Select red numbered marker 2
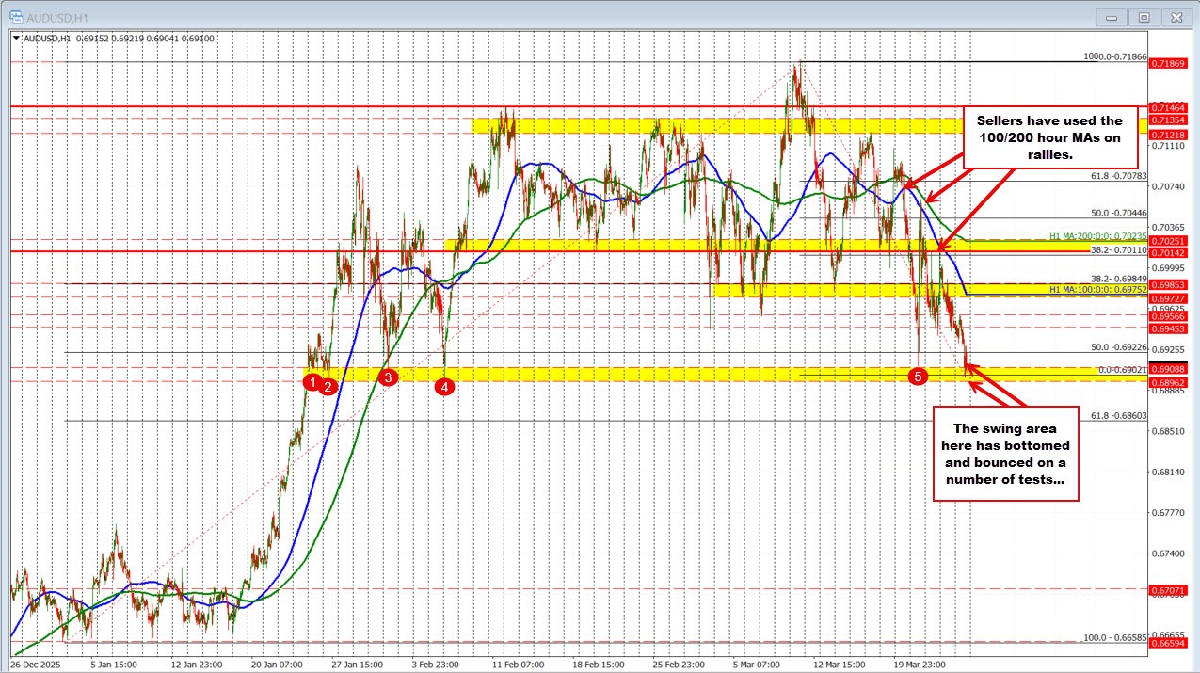Screen dimensions: 1200x673 (328, 385)
